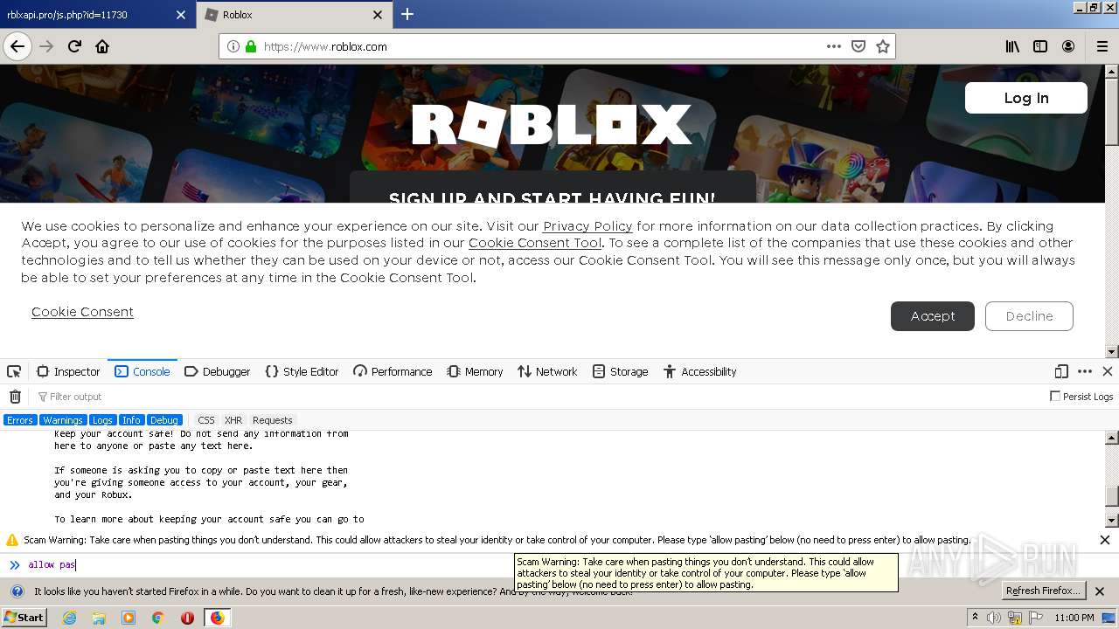
Task: Open the Firefox account icon
Action: 1068,46
